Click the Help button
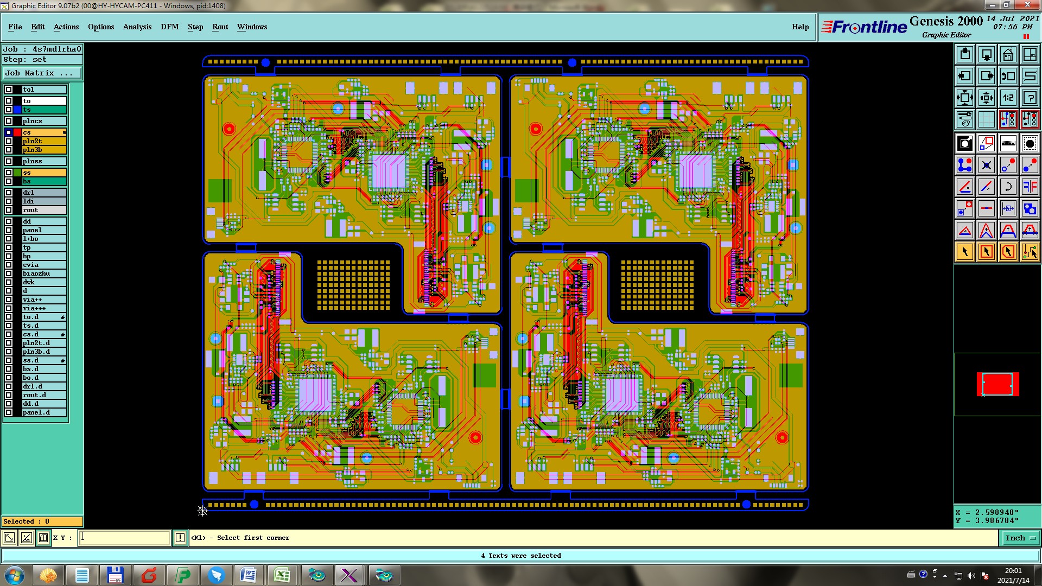Viewport: 1042px width, 586px height. [800, 27]
